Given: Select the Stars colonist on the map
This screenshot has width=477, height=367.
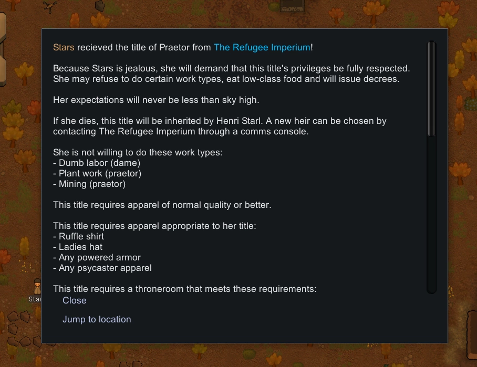Looking at the screenshot, I should pyautogui.click(x=37, y=287).
